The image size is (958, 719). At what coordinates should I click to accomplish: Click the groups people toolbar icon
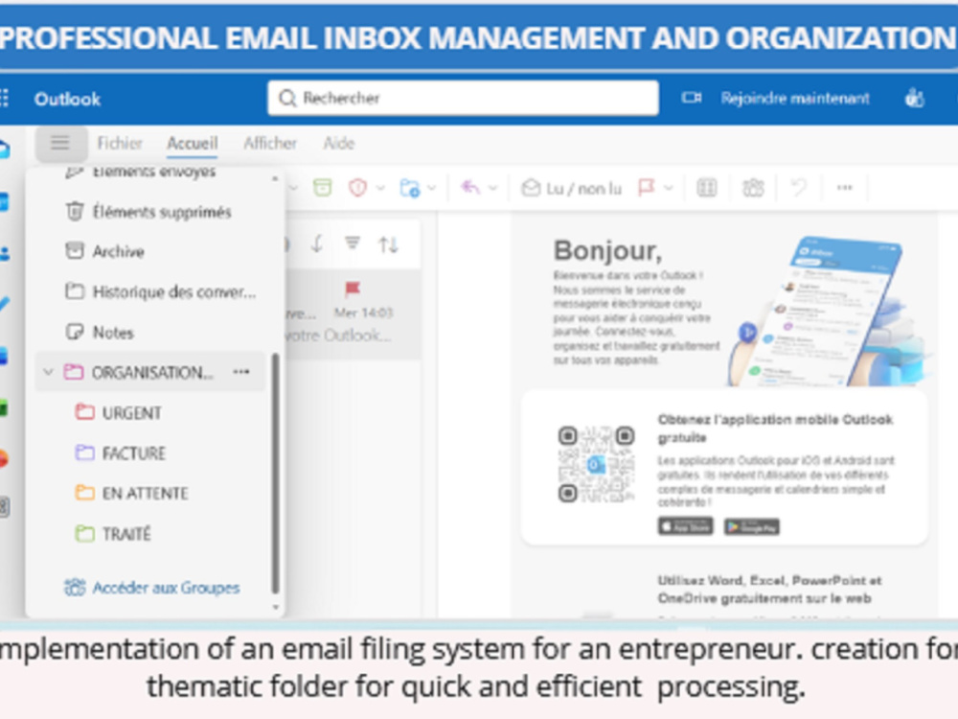753,188
